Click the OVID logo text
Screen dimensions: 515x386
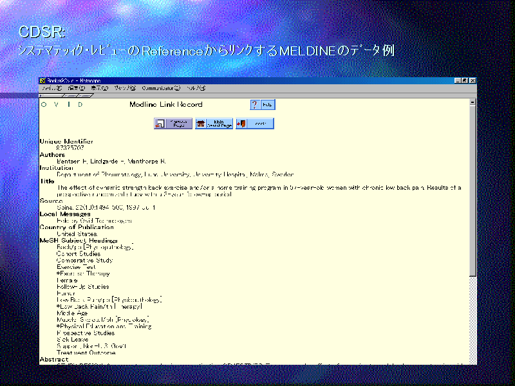pos(62,104)
